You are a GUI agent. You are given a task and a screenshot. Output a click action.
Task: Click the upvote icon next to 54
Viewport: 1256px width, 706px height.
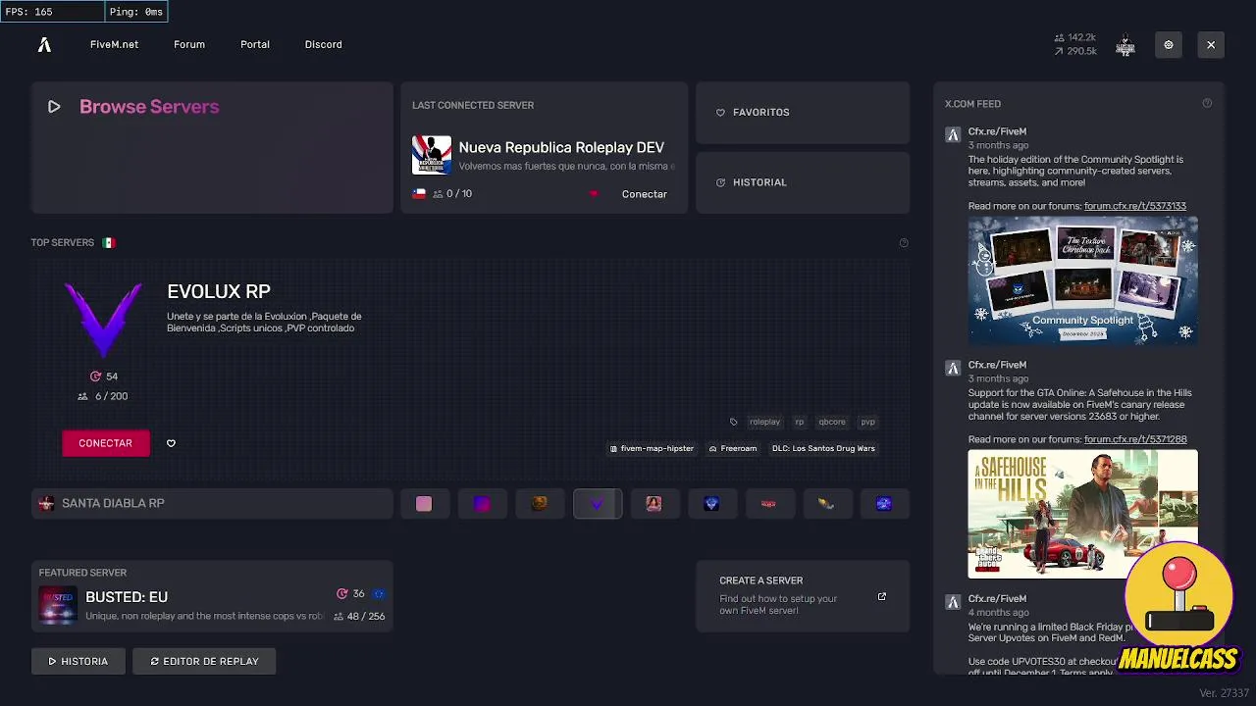coord(95,377)
